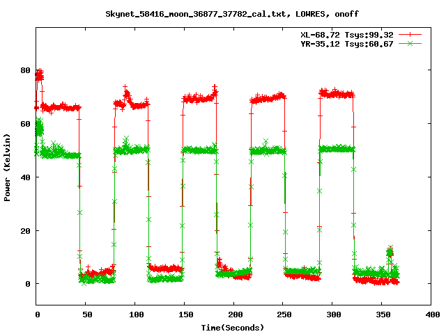Click y-axis tick label '0'
446x334 pixels.
pyautogui.click(x=28, y=284)
